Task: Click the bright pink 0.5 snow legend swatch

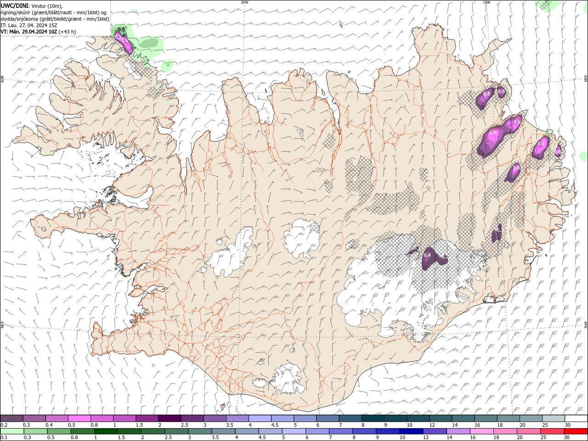Action: (x=79, y=418)
